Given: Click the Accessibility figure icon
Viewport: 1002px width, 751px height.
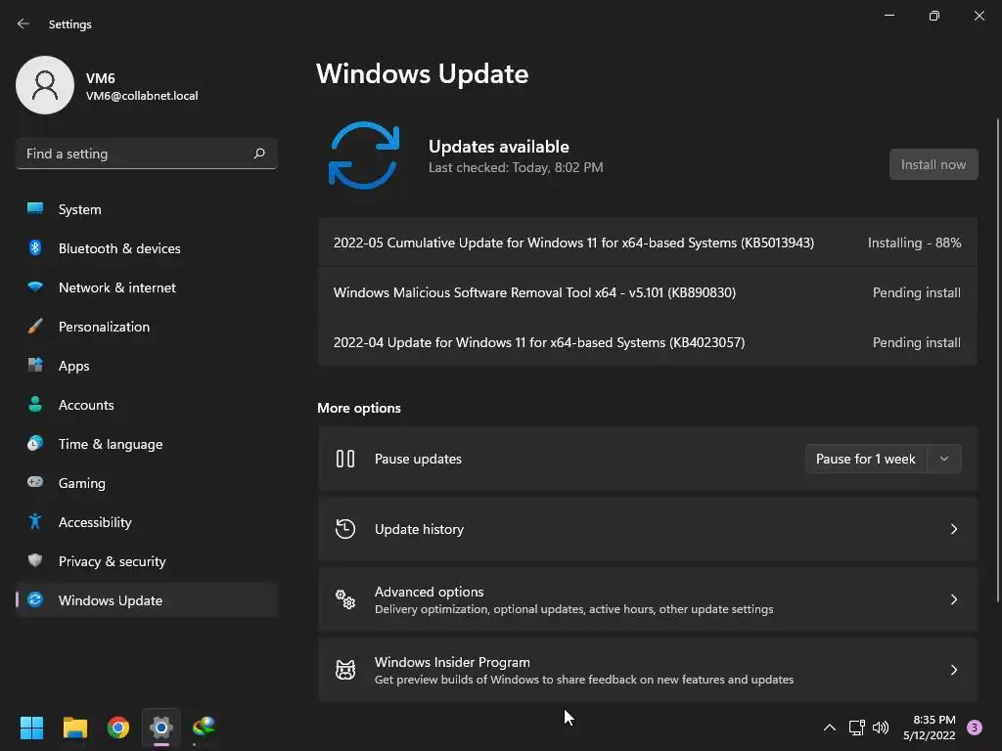Looking at the screenshot, I should point(35,521).
